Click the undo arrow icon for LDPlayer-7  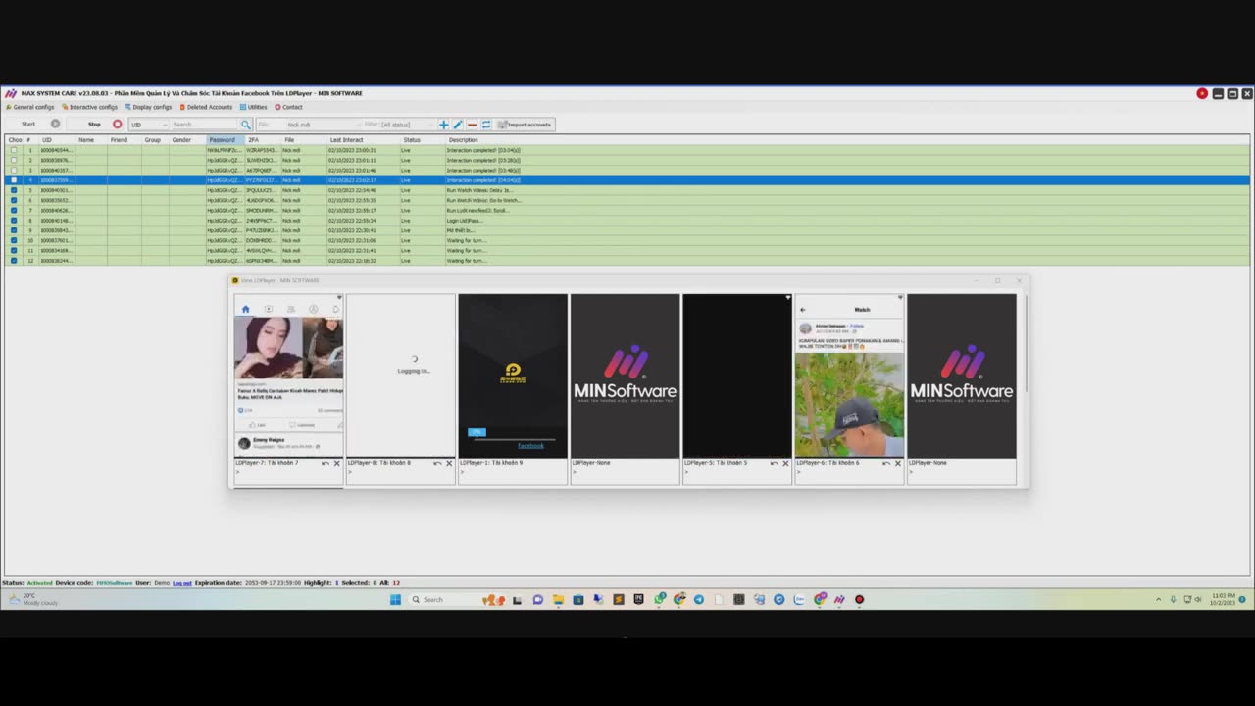pos(326,463)
